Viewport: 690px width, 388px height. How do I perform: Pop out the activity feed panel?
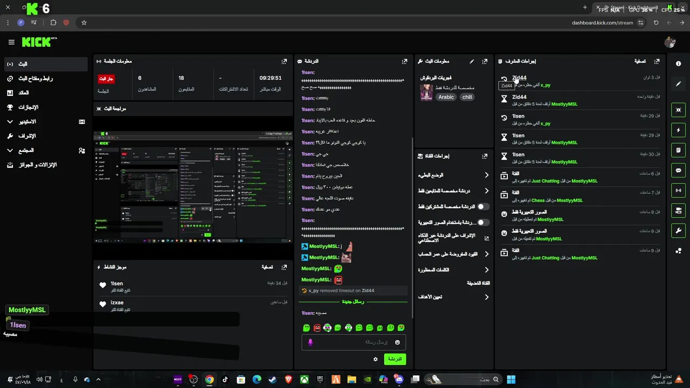coord(284,267)
